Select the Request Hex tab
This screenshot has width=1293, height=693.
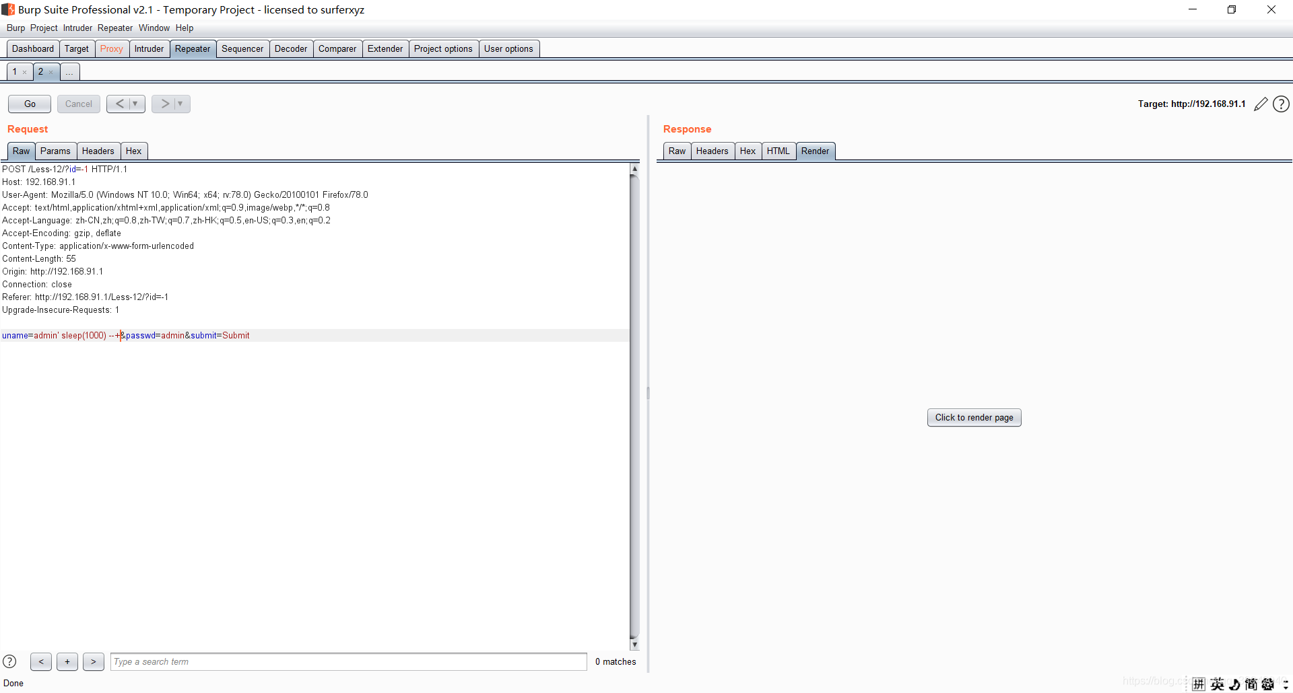(133, 151)
